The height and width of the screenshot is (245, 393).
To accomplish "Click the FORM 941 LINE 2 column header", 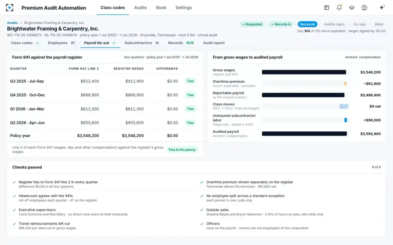I will [84, 69].
